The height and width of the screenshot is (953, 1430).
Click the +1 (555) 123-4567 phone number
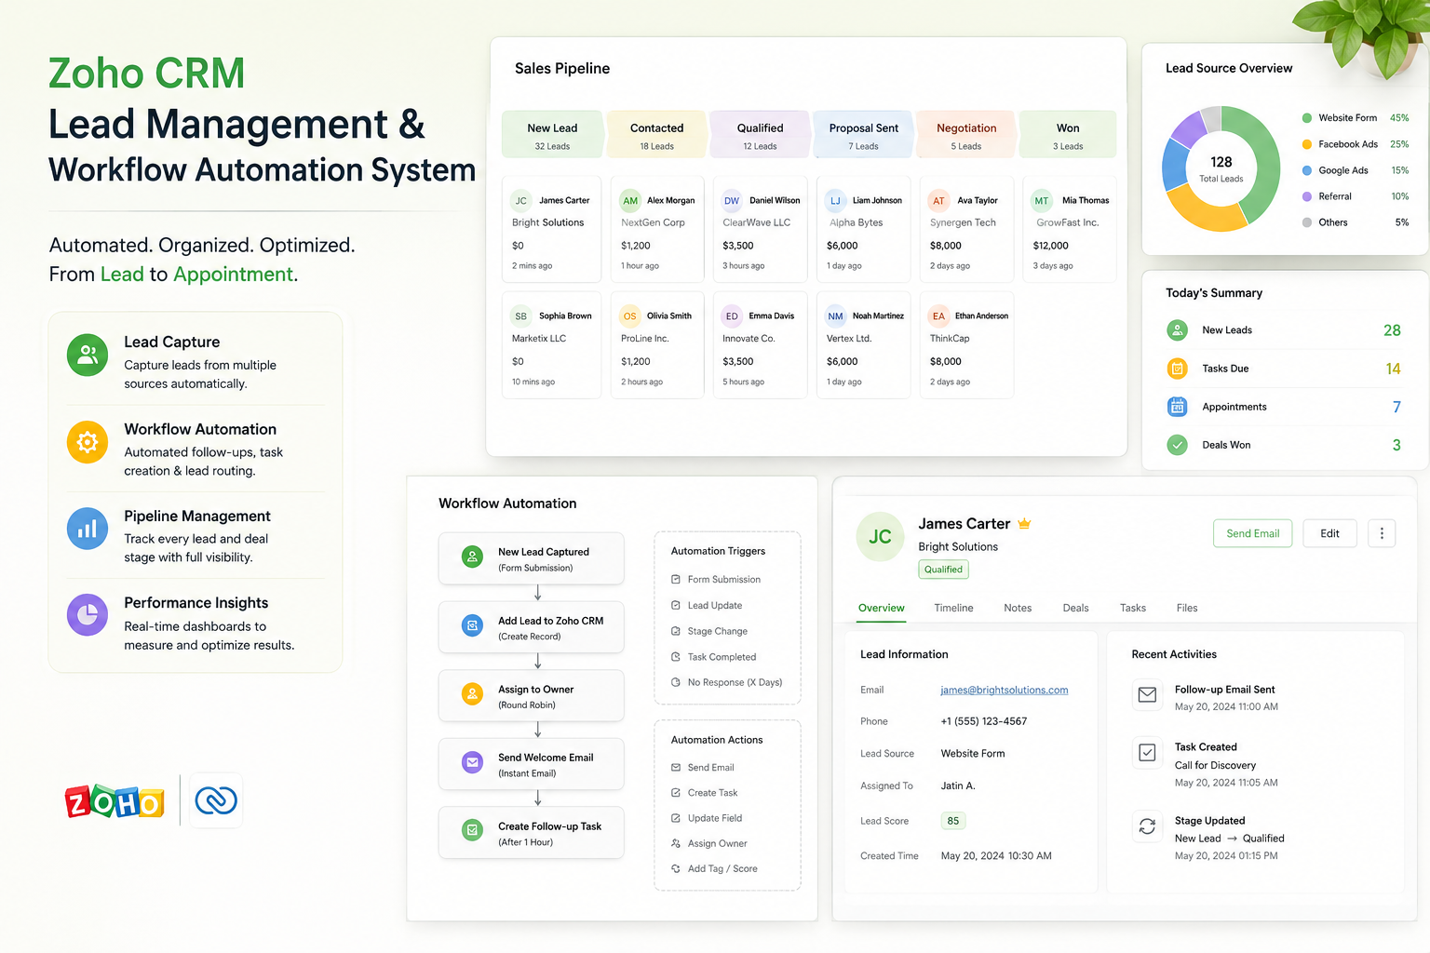click(x=984, y=721)
